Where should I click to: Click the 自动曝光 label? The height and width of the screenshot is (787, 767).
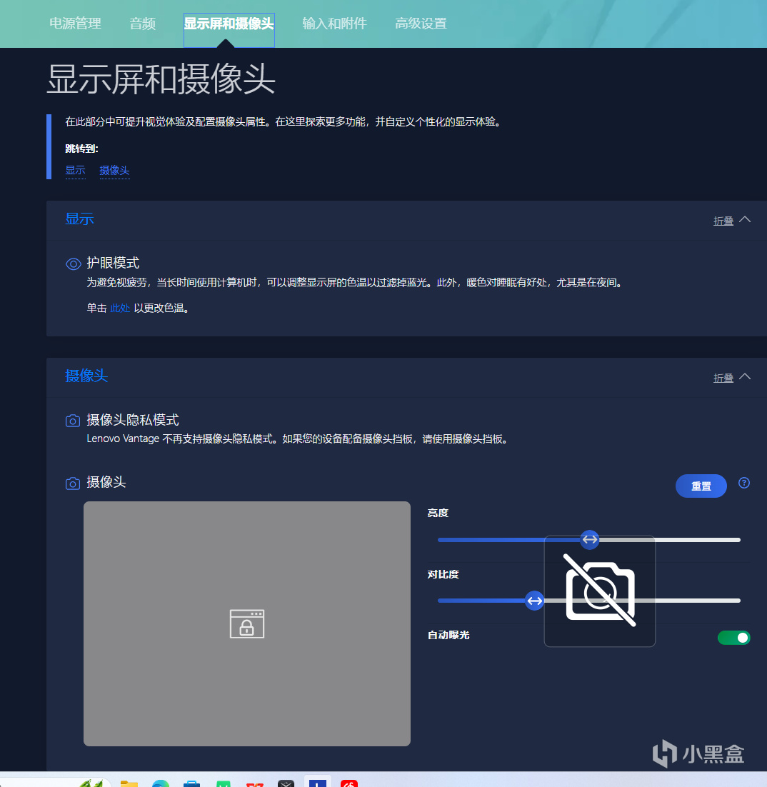pos(448,635)
